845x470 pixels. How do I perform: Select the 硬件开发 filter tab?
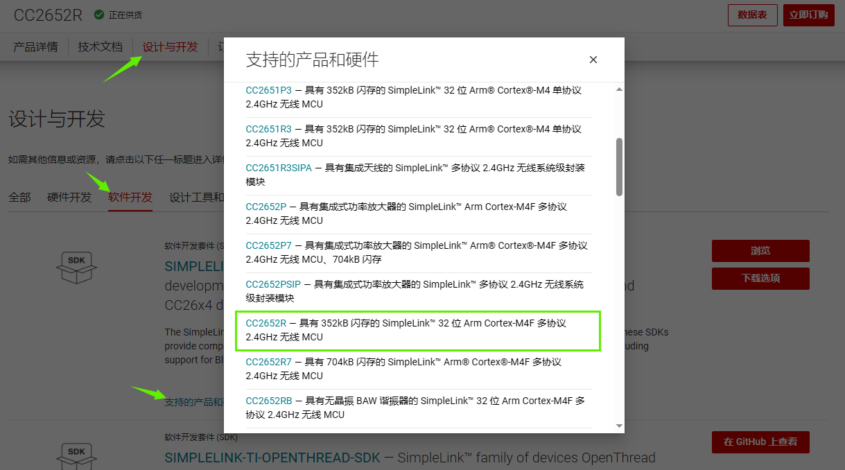[69, 198]
